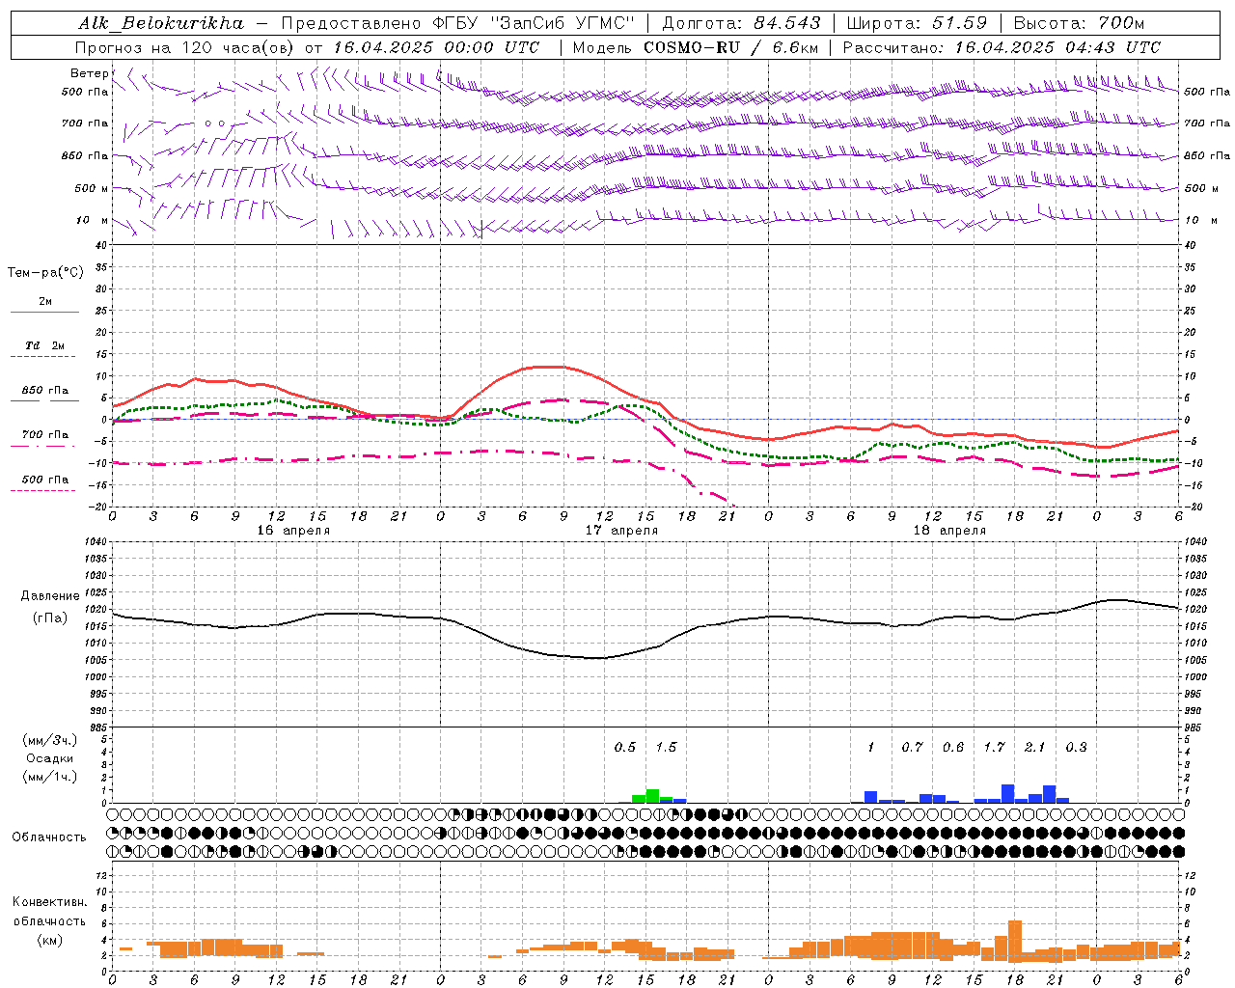This screenshot has width=1235, height=988.
Task: Click the Осадки precipitation label
Action: pos(49,758)
